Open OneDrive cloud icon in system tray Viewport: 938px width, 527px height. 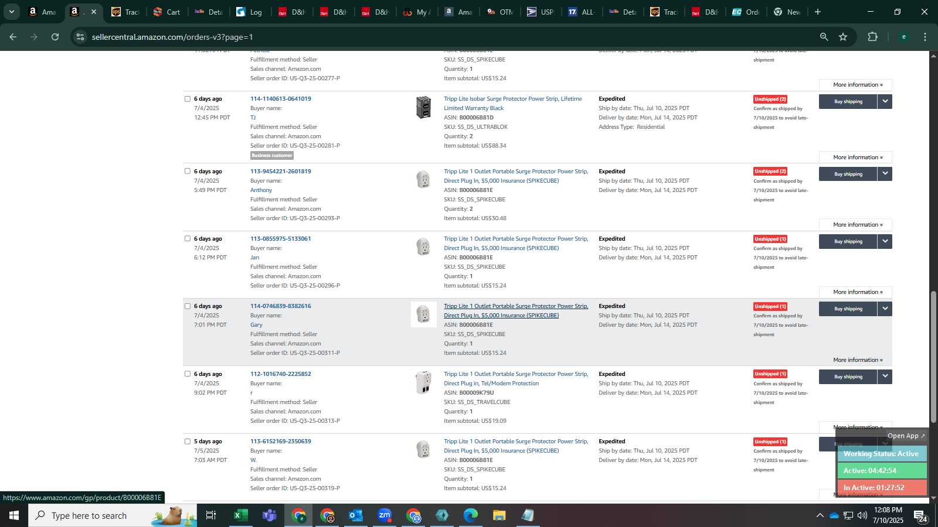click(x=834, y=515)
